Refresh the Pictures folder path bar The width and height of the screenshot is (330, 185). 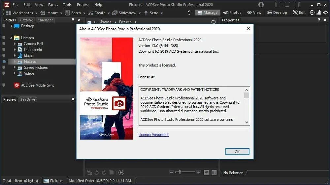[214, 22]
